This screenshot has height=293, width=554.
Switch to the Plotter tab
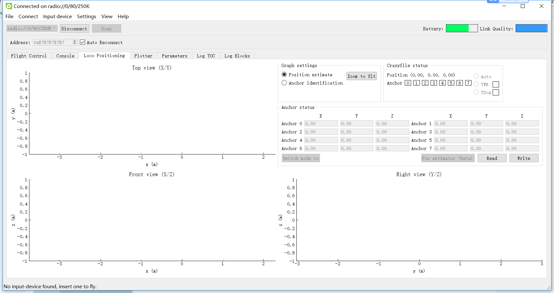tap(143, 56)
